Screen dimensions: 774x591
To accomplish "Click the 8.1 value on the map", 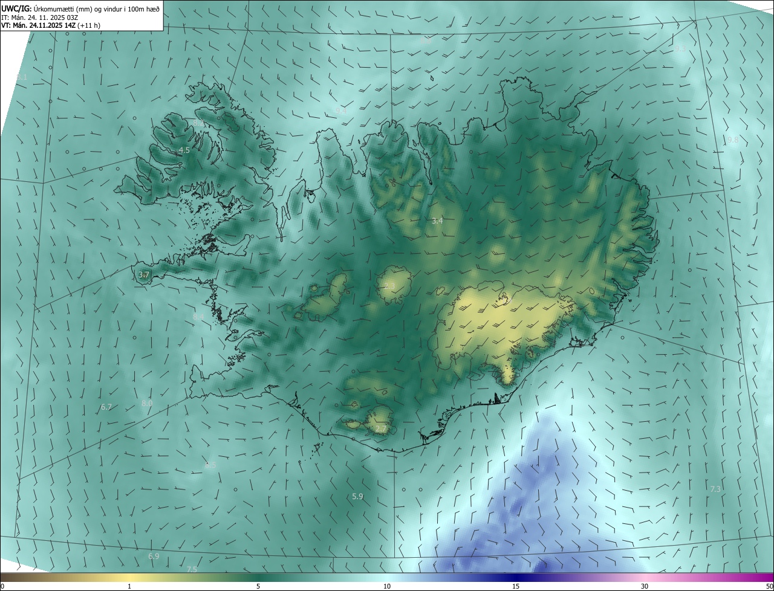I will 22,77.
